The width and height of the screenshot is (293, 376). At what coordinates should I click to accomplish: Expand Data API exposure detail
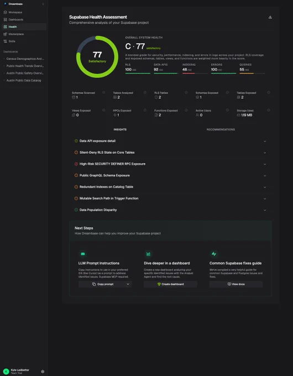click(170, 141)
